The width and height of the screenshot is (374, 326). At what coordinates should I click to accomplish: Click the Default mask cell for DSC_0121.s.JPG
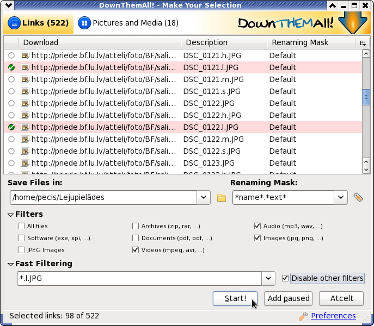283,91
